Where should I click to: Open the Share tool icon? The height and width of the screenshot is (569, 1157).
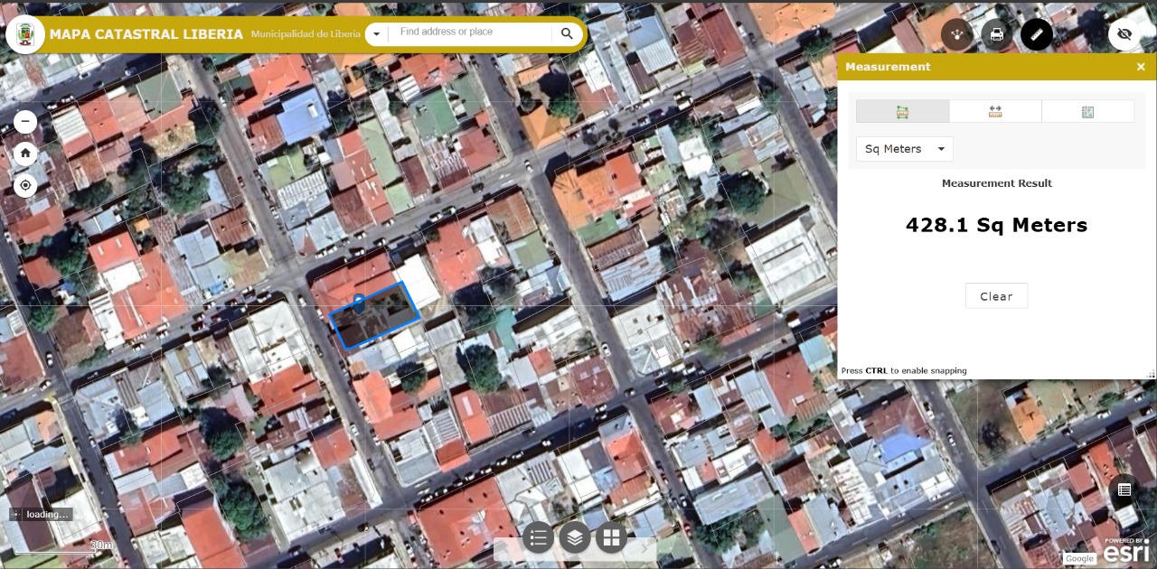click(x=956, y=33)
